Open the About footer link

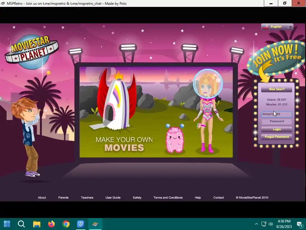pos(42,198)
